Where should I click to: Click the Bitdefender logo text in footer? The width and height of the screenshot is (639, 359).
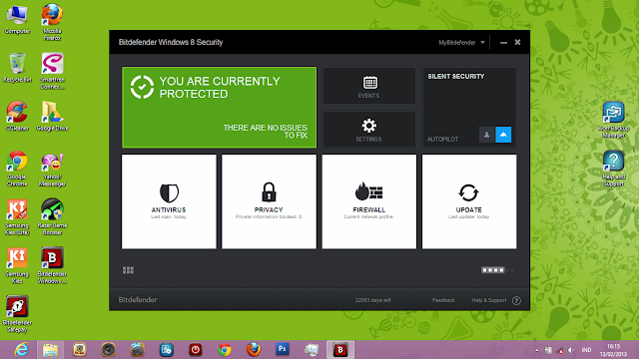138,300
